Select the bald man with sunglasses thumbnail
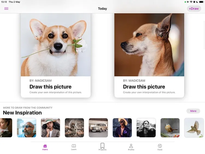This screenshot has height=154, width=205. [x=27, y=128]
